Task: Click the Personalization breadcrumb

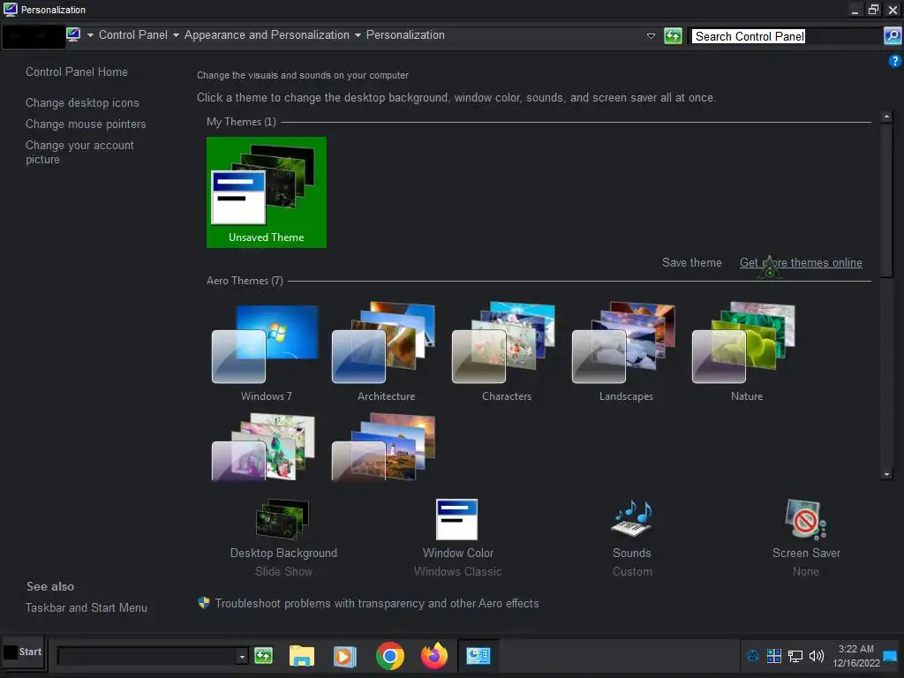Action: pos(405,35)
